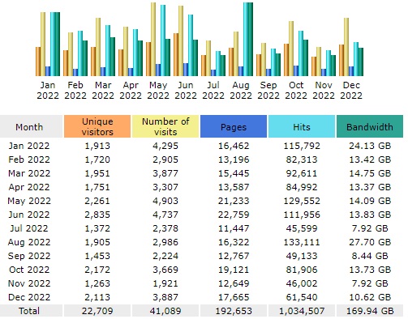
Task: Click the cyan Jan 2022 hits bar
Action: [x=53, y=44]
